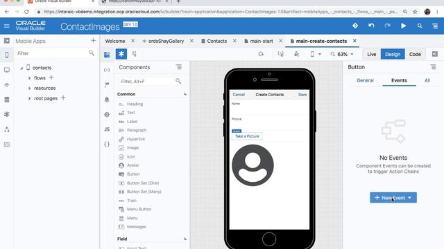Screen dimensions: 444x249
Task: Click Take a Picture button on canvas
Action: (x=247, y=136)
